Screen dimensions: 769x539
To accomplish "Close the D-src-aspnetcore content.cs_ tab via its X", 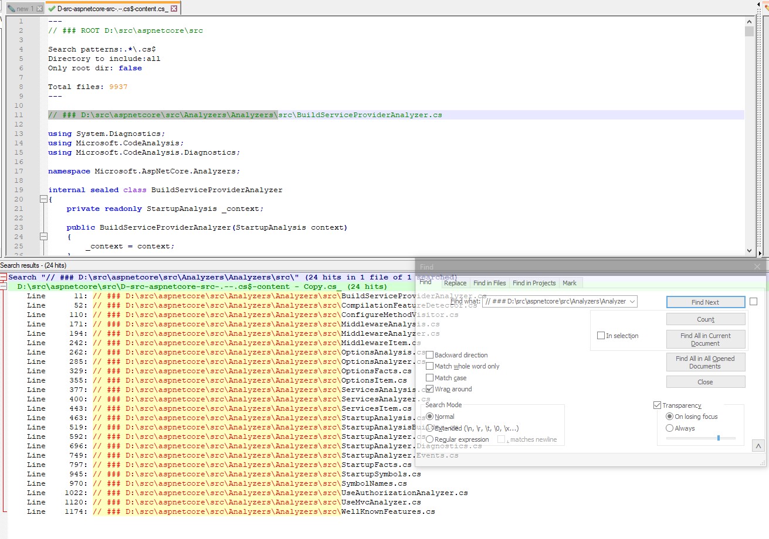I will (x=174, y=9).
